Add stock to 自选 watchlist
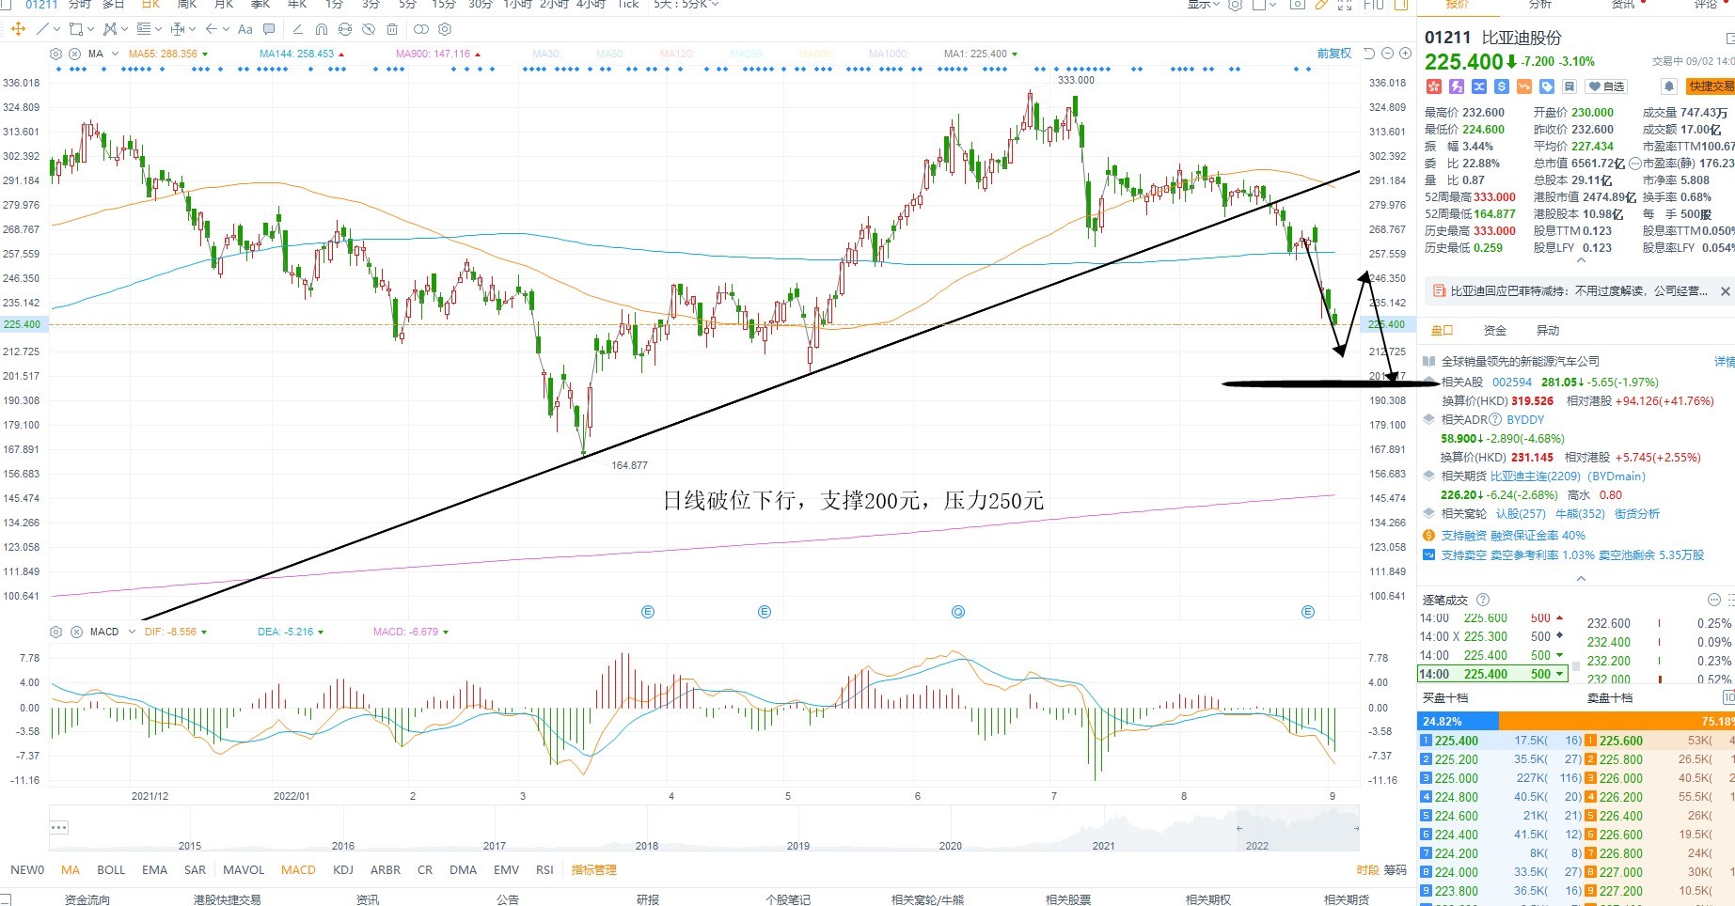Screen dimensions: 1735x906 pyautogui.click(x=1606, y=86)
